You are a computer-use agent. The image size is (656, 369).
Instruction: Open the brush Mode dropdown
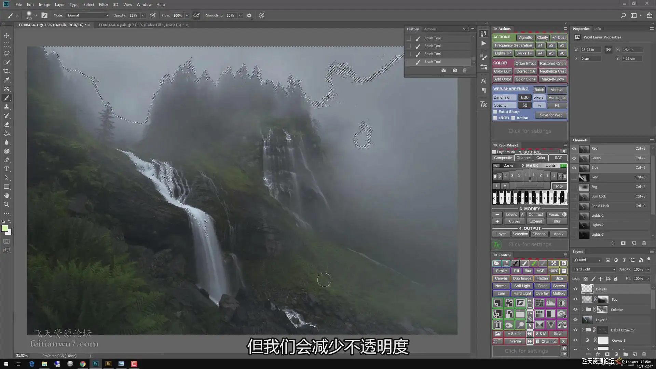point(87,15)
